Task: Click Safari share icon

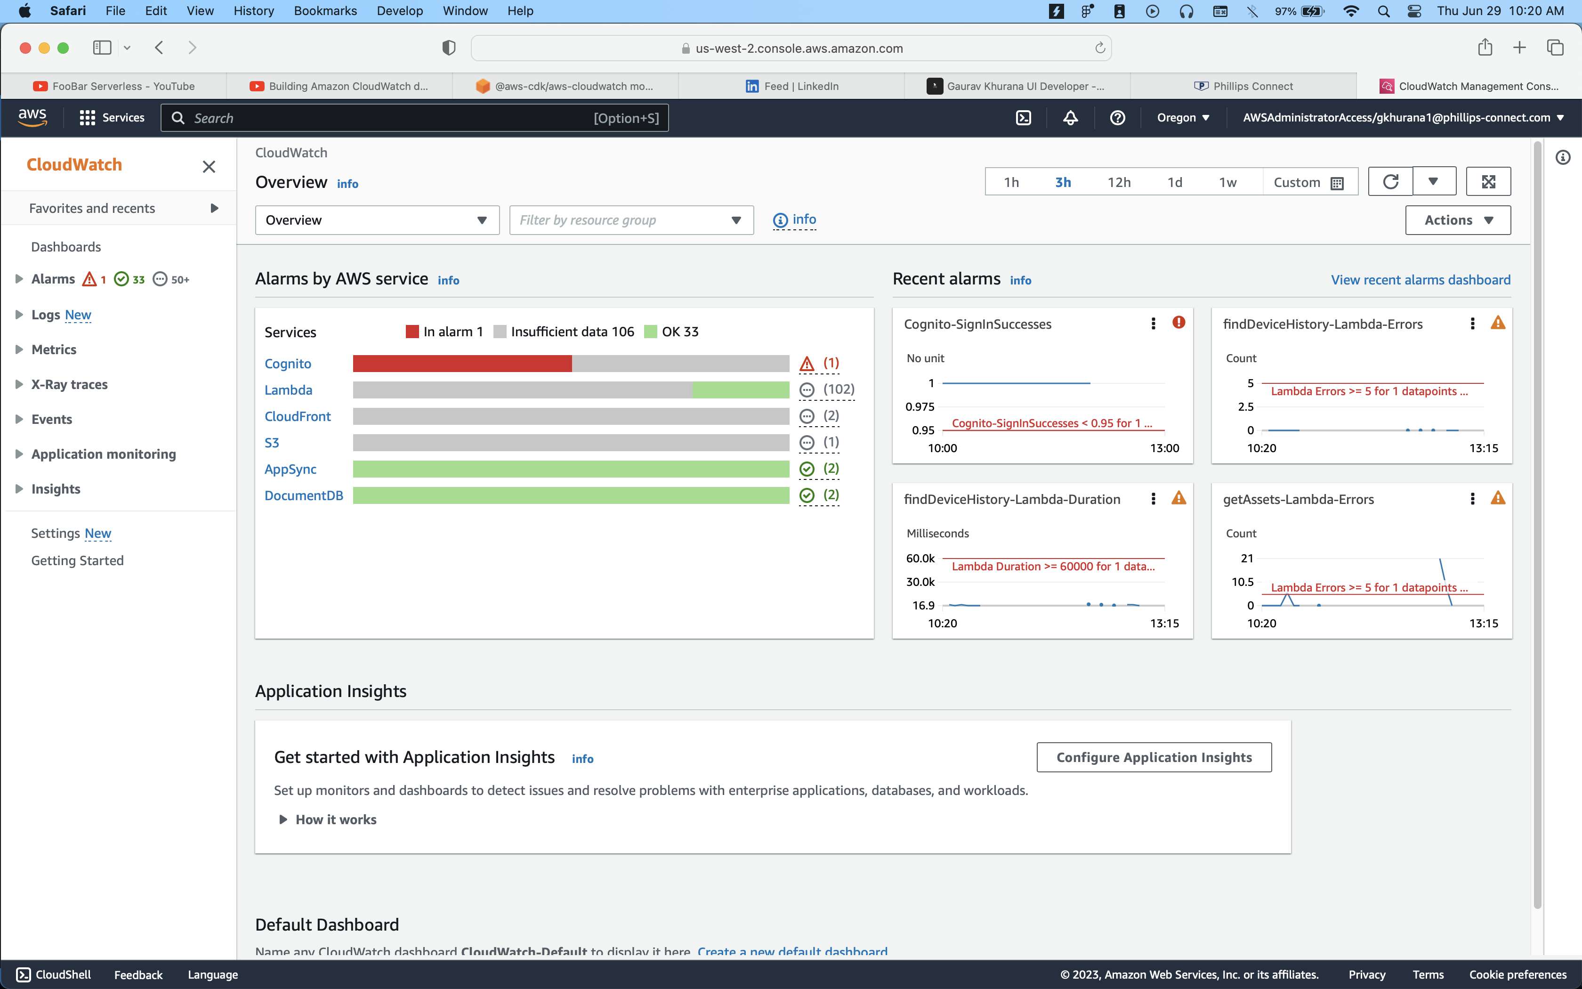Action: point(1485,47)
